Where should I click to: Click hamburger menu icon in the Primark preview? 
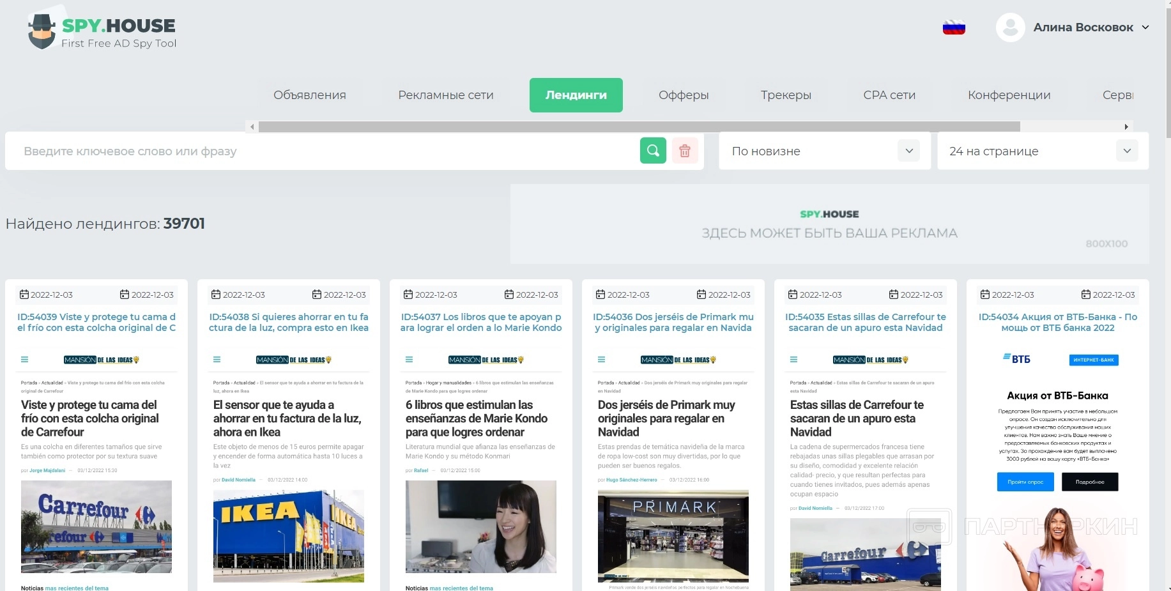point(602,360)
